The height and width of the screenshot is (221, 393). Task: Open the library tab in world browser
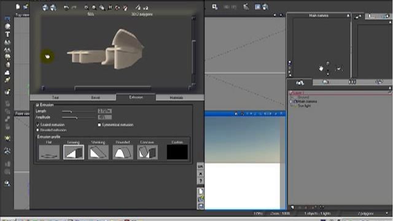[x=352, y=82]
